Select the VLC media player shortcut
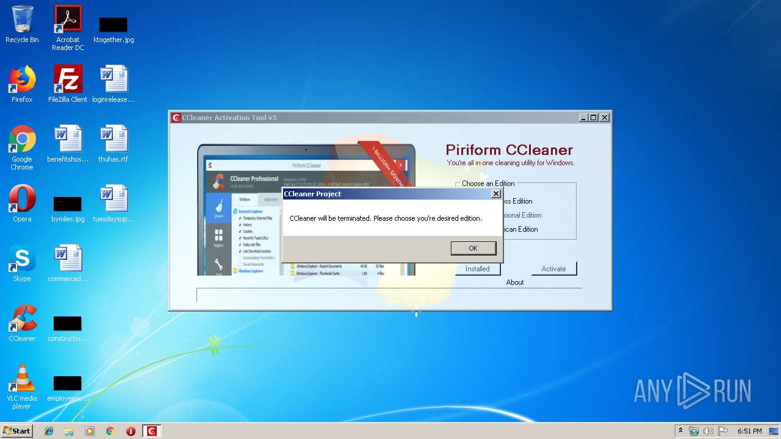 click(22, 387)
